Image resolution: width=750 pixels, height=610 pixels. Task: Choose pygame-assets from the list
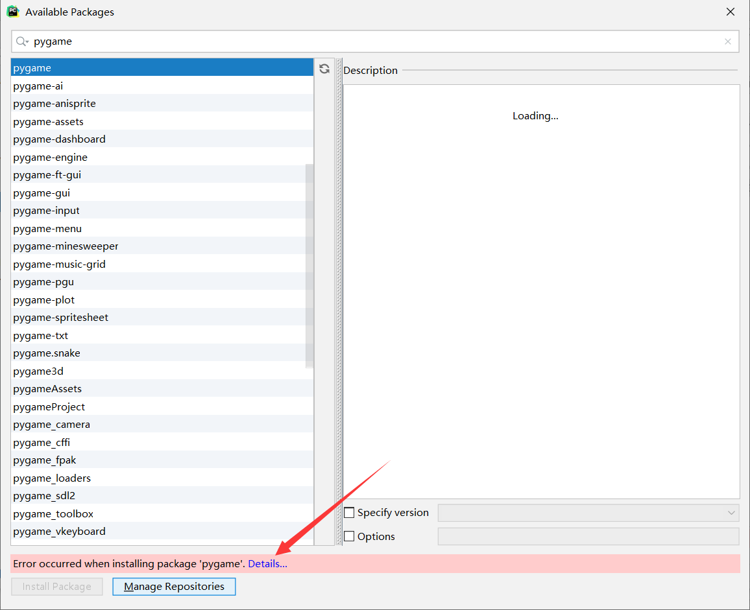pyautogui.click(x=162, y=121)
